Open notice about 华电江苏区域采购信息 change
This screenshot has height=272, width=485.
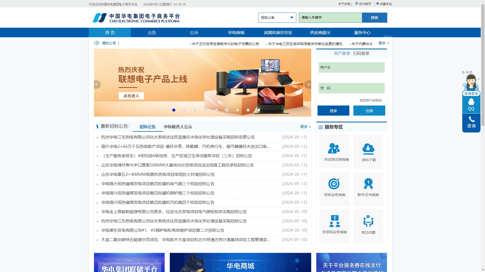[305, 44]
